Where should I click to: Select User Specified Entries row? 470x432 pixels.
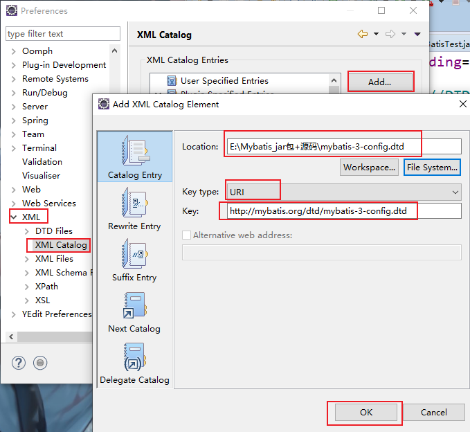[224, 80]
